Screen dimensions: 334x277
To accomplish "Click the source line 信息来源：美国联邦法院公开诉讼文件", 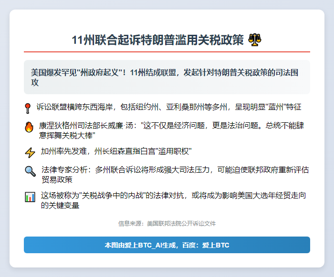I will tap(167, 224).
